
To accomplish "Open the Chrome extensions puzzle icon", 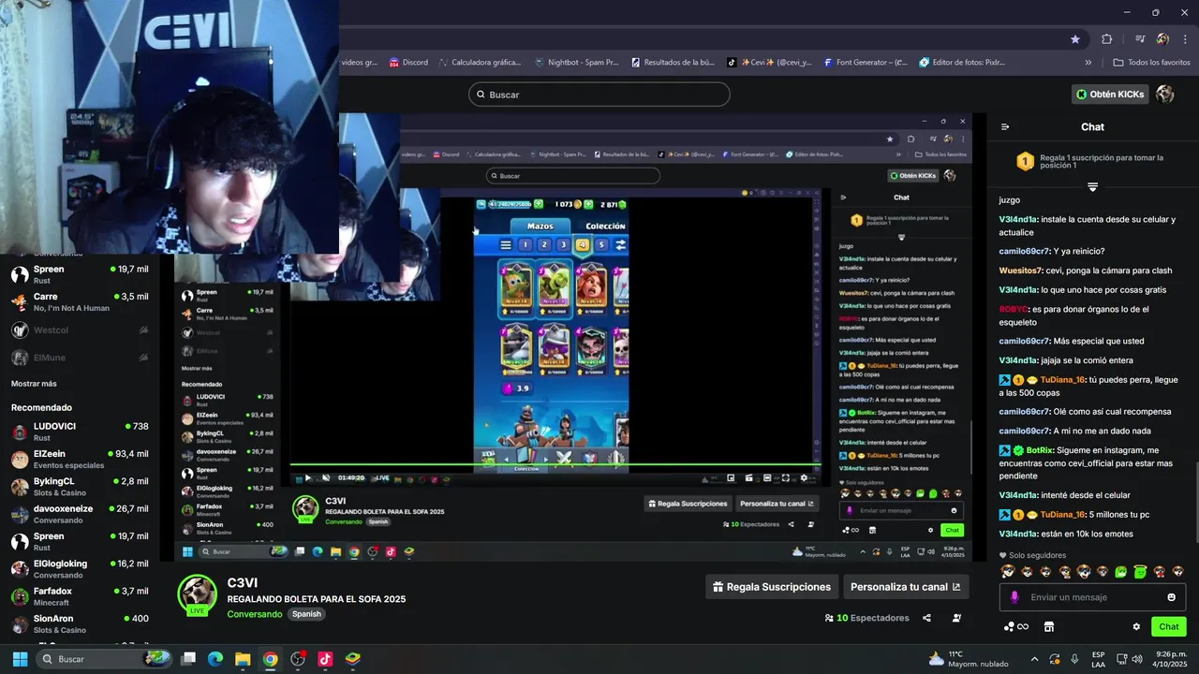I will (x=1107, y=39).
